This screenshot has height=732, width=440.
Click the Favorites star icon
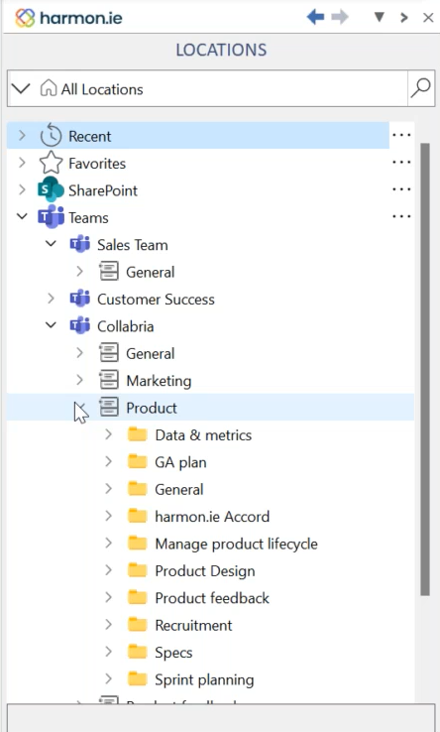tap(51, 163)
